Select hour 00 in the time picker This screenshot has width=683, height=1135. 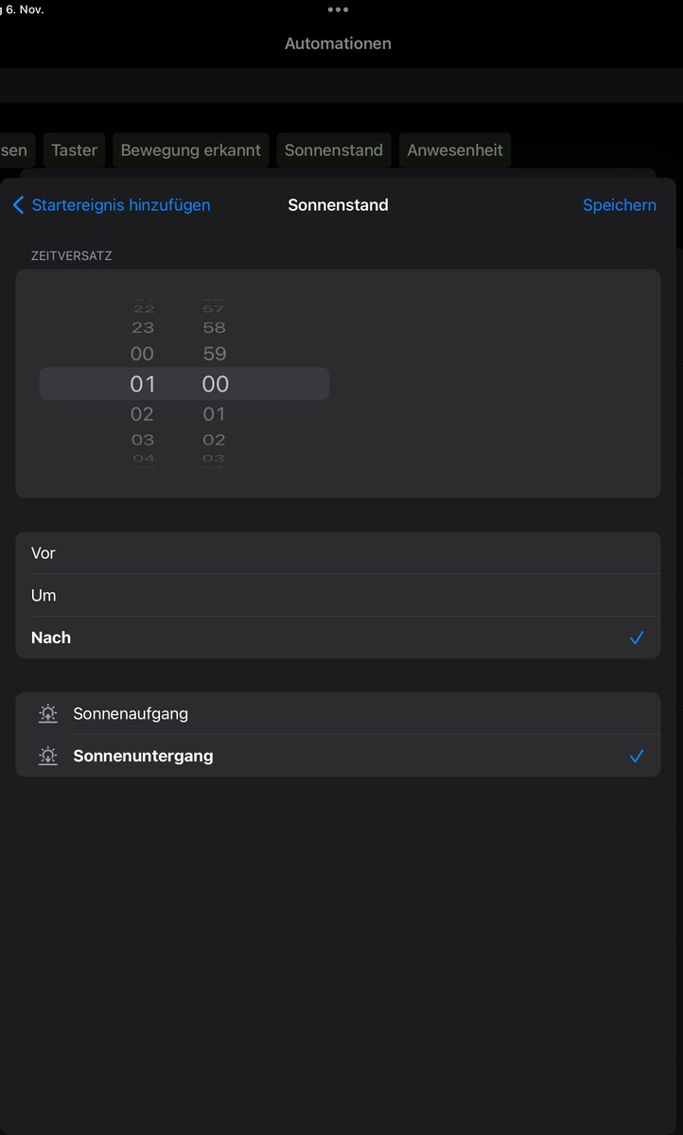(142, 354)
